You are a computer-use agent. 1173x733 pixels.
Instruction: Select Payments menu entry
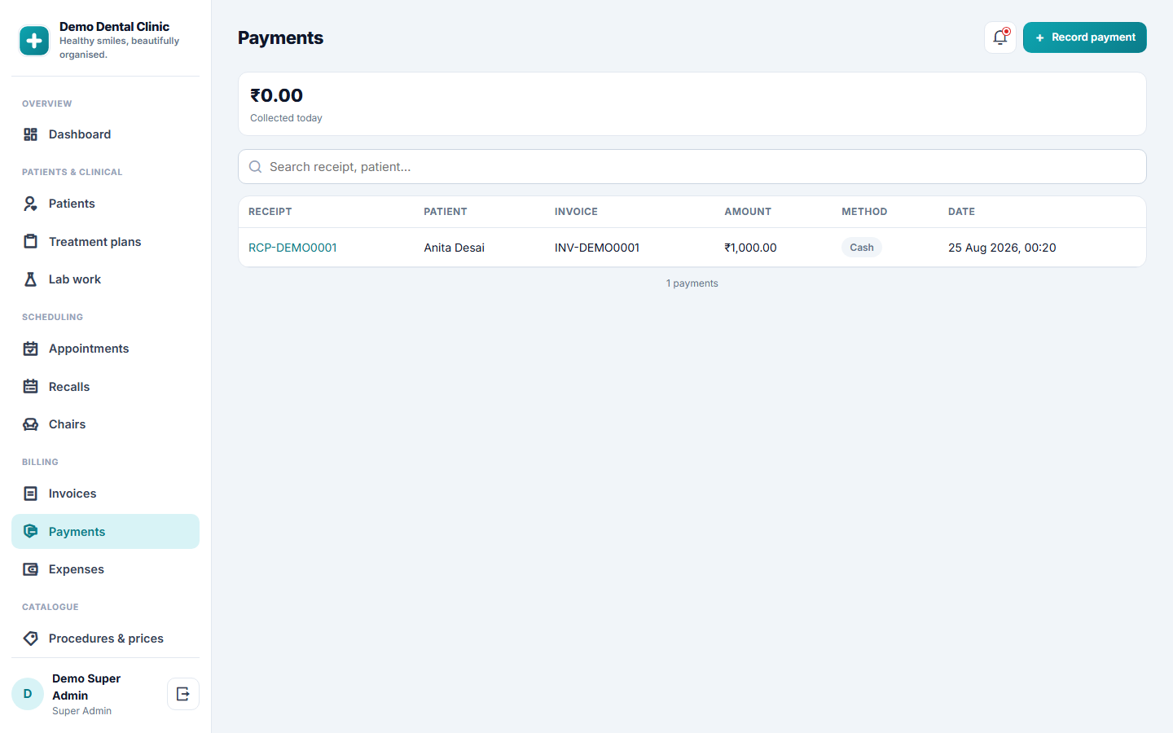click(105, 532)
